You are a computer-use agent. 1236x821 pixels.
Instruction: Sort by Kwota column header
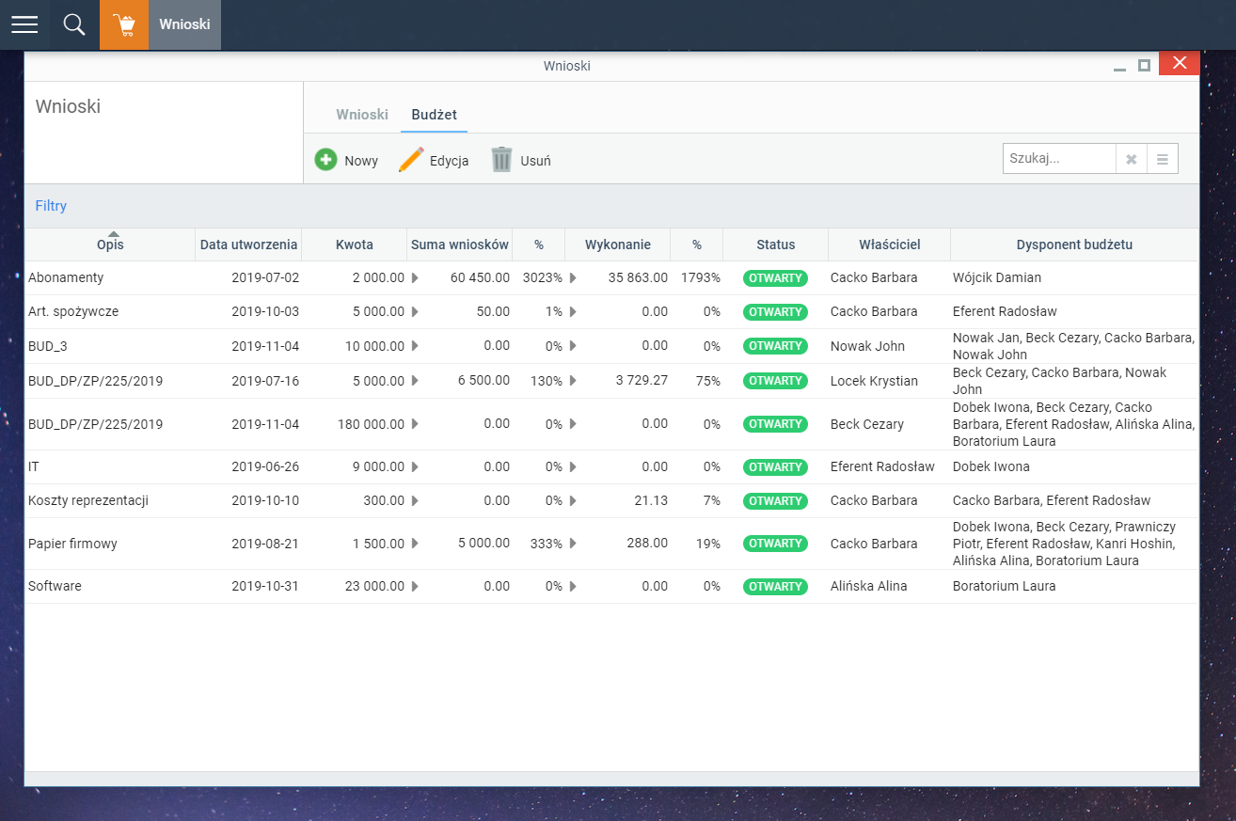(x=355, y=245)
